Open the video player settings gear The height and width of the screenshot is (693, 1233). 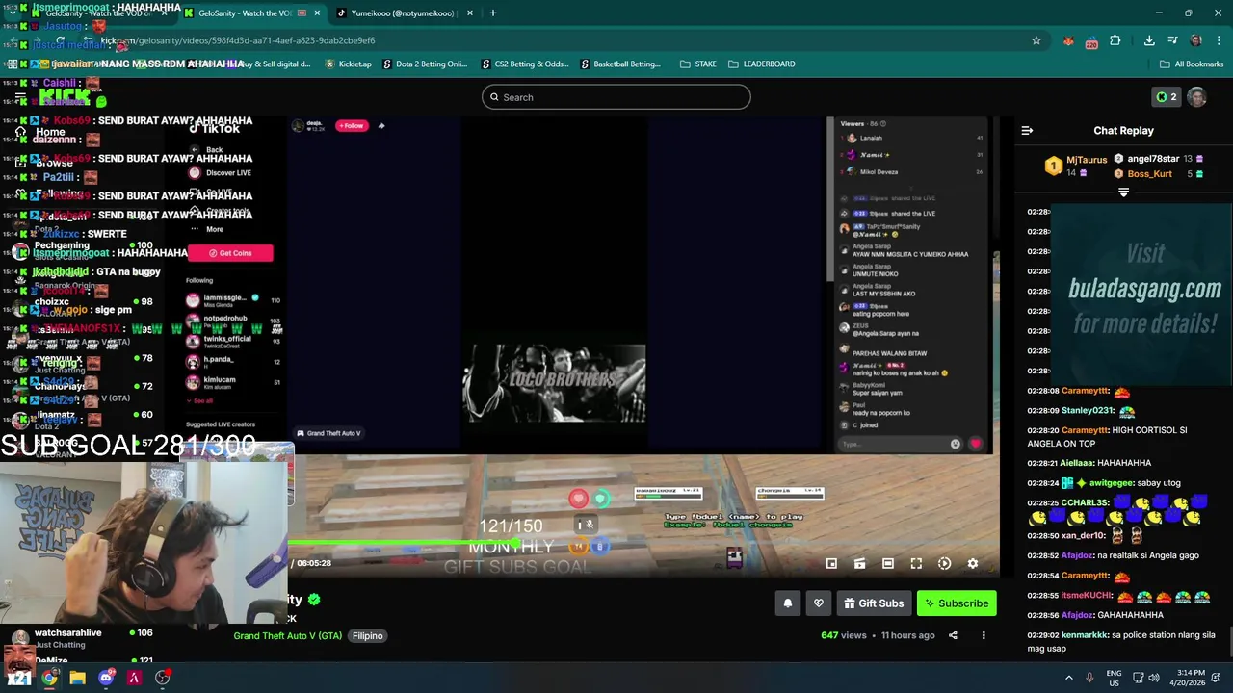pos(972,564)
